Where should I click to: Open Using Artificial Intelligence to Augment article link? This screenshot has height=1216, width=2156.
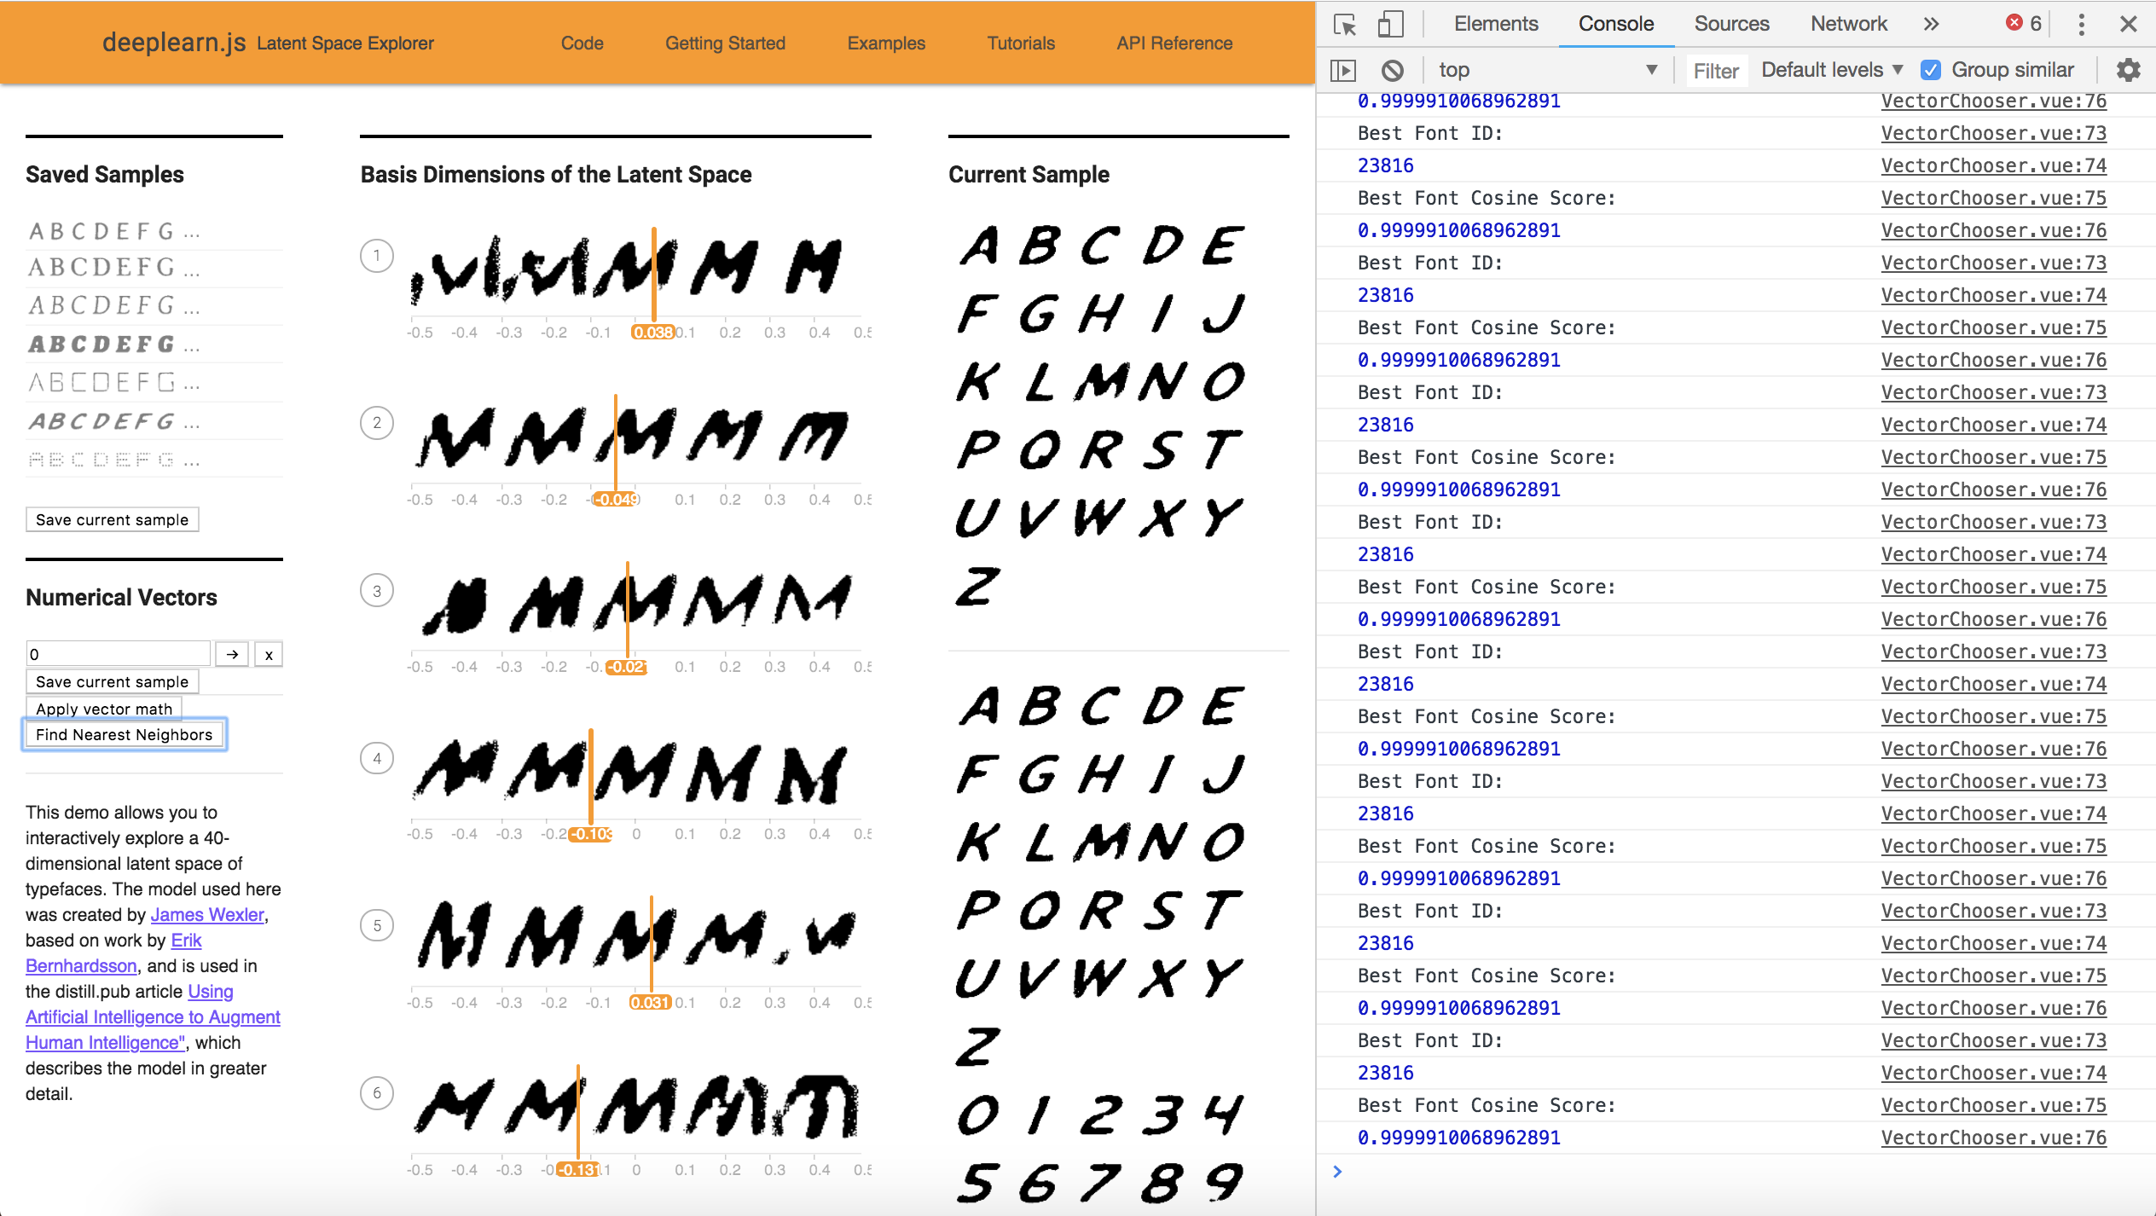pyautogui.click(x=153, y=1016)
